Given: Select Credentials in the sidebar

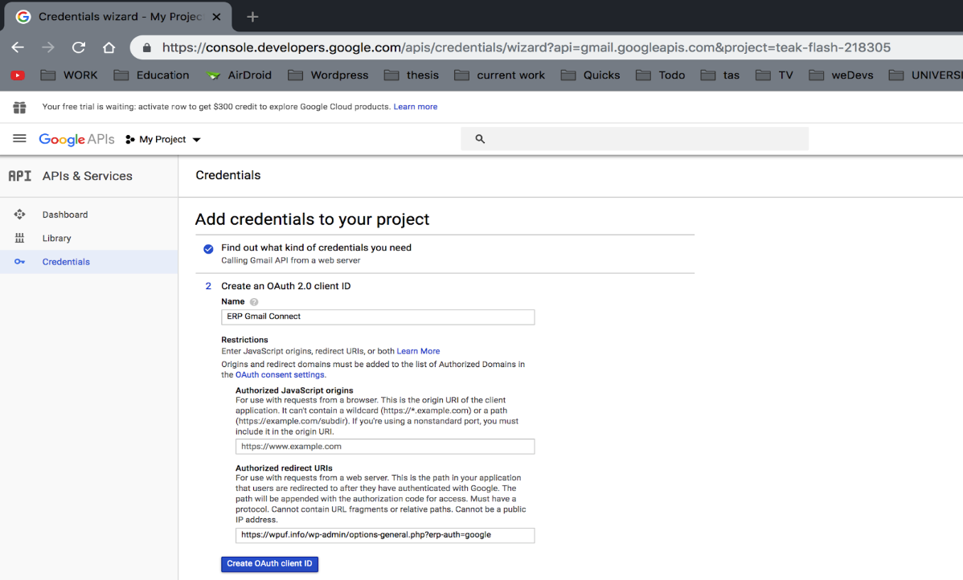Looking at the screenshot, I should (89, 261).
